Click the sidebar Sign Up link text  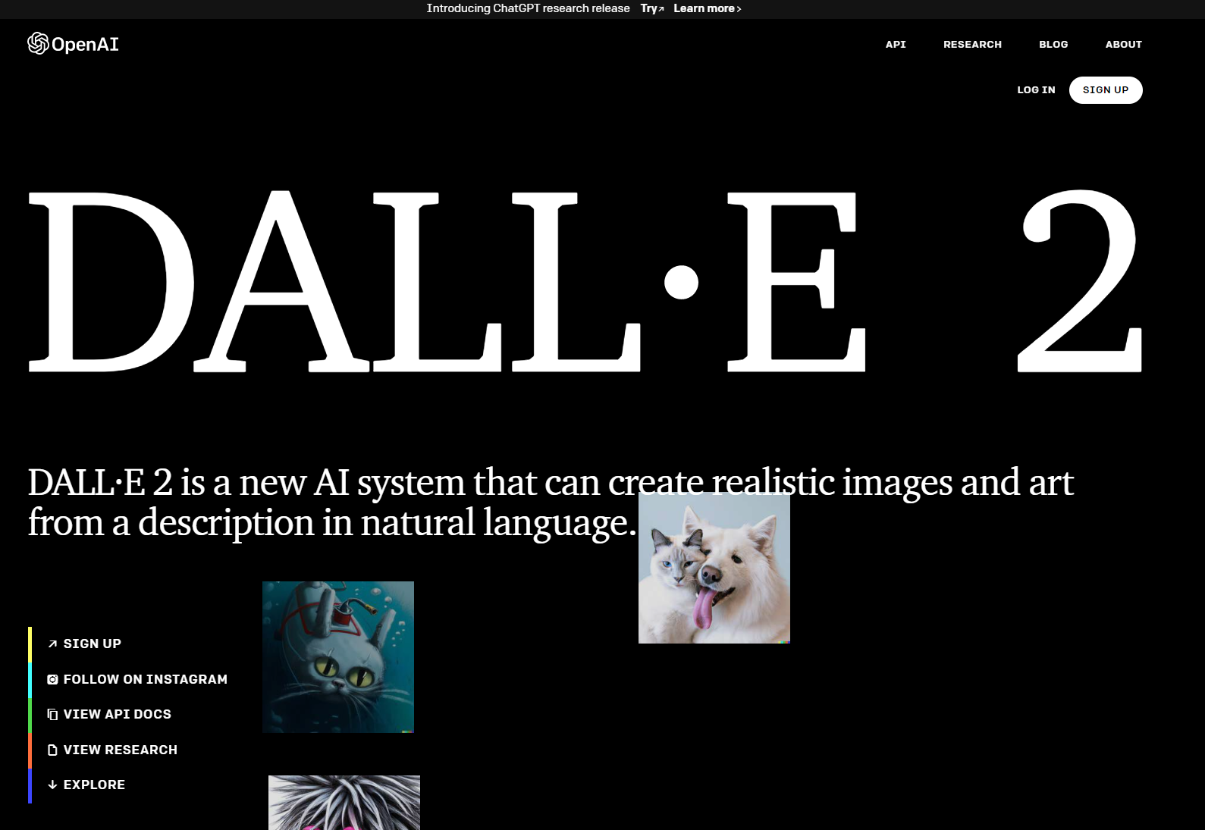coord(93,644)
